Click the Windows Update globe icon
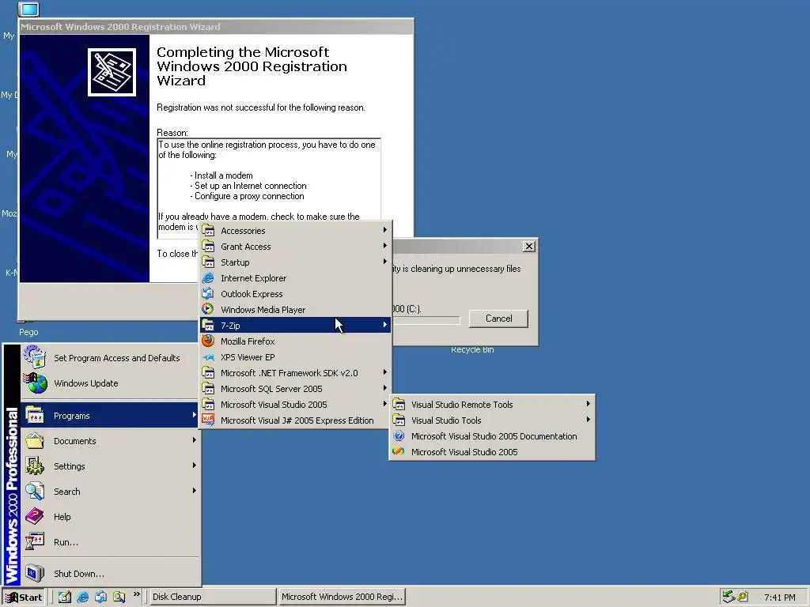The width and height of the screenshot is (810, 607). tap(35, 383)
